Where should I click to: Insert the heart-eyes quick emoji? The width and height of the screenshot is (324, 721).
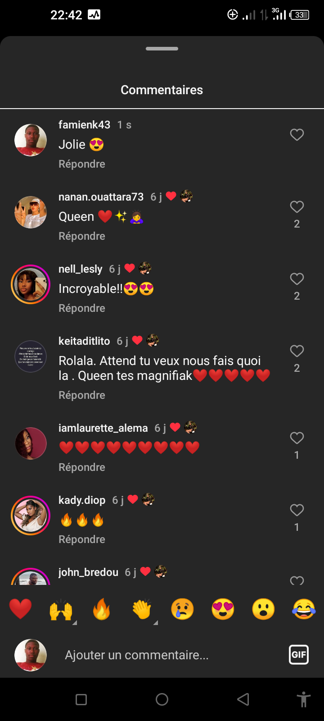223,609
